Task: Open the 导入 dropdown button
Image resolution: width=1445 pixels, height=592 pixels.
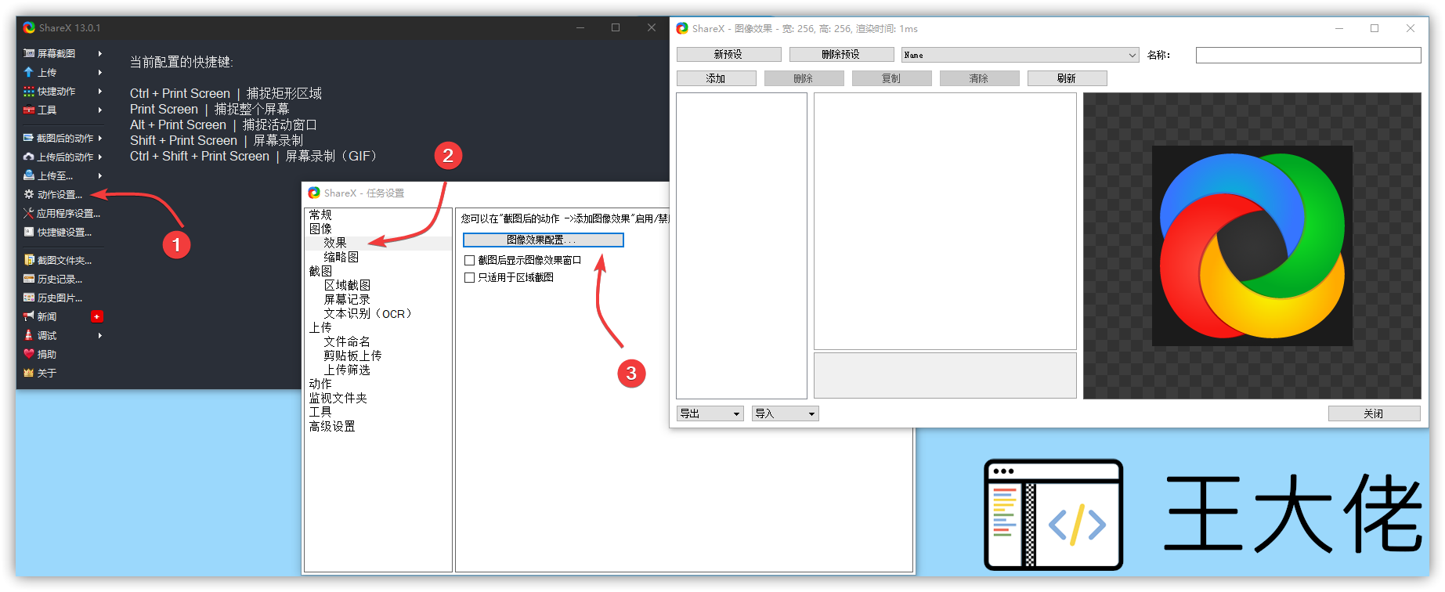Action: click(786, 413)
